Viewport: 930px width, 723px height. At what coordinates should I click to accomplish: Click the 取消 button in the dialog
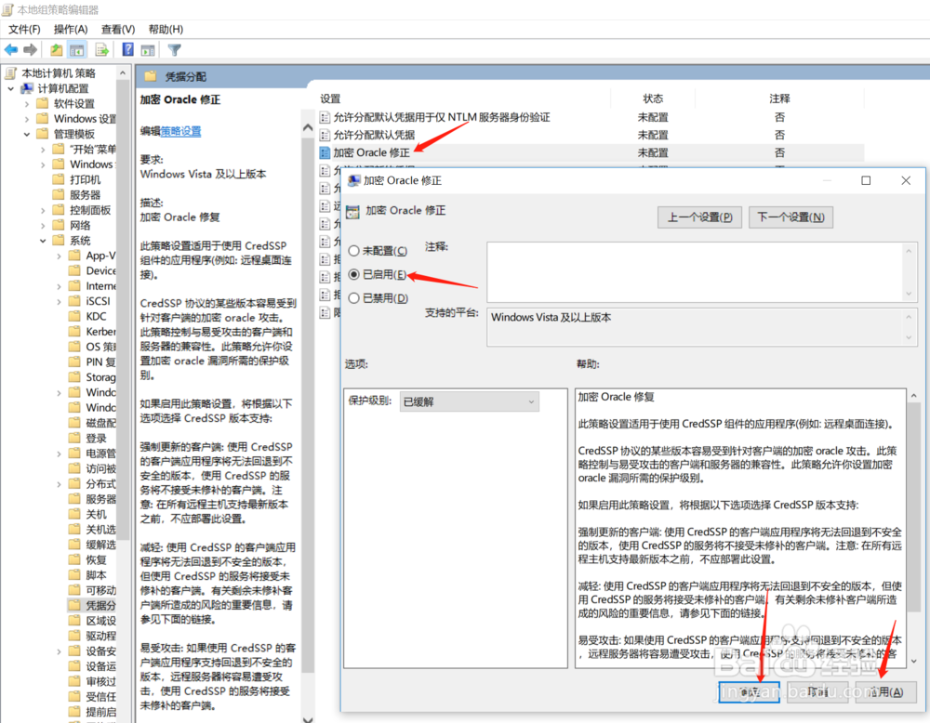tap(817, 692)
